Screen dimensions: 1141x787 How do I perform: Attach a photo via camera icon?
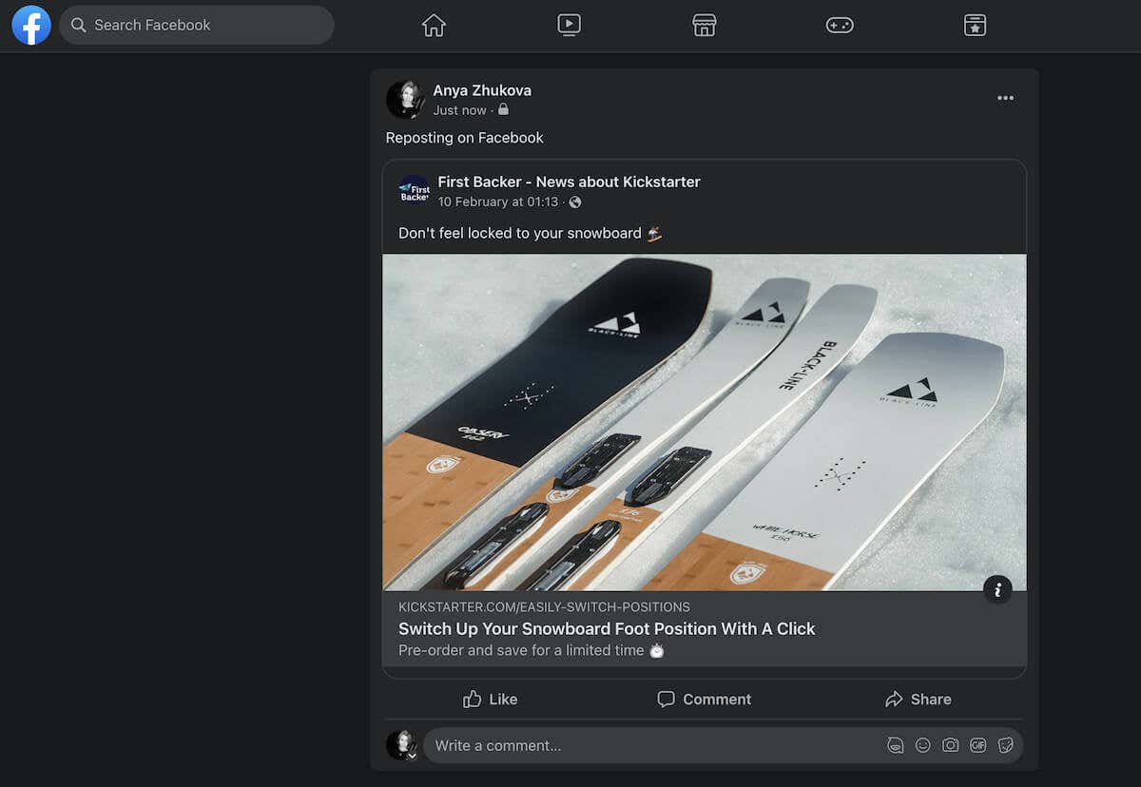point(950,745)
